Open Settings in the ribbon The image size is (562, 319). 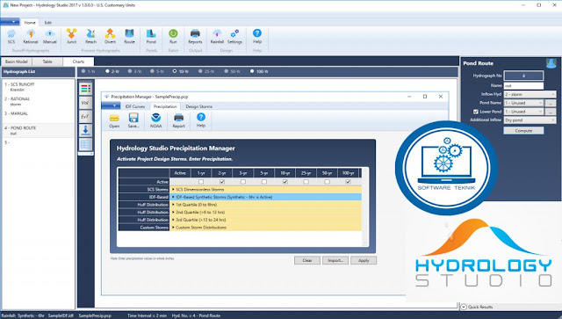point(234,37)
